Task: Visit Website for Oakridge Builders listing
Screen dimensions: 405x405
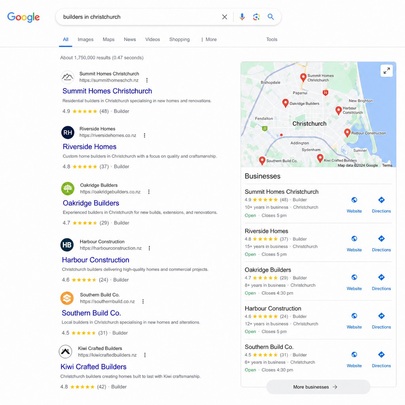Action: pos(354,282)
